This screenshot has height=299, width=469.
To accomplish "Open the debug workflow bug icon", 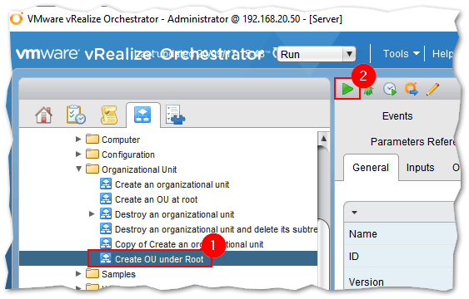I will coord(368,91).
